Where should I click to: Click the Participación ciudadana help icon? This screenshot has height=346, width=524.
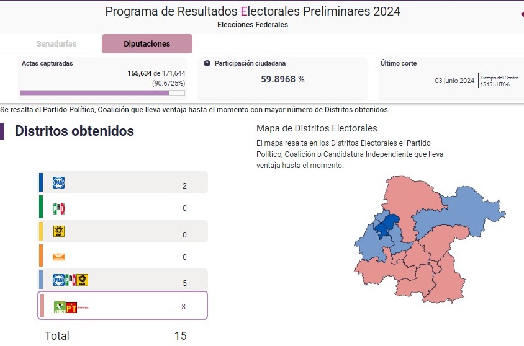(x=207, y=63)
